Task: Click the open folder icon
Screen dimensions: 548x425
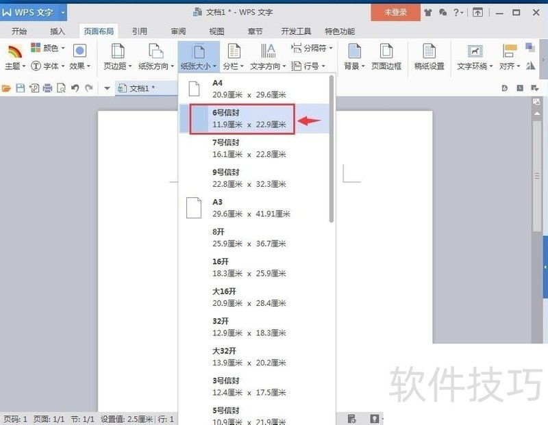Action: pyautogui.click(x=6, y=88)
